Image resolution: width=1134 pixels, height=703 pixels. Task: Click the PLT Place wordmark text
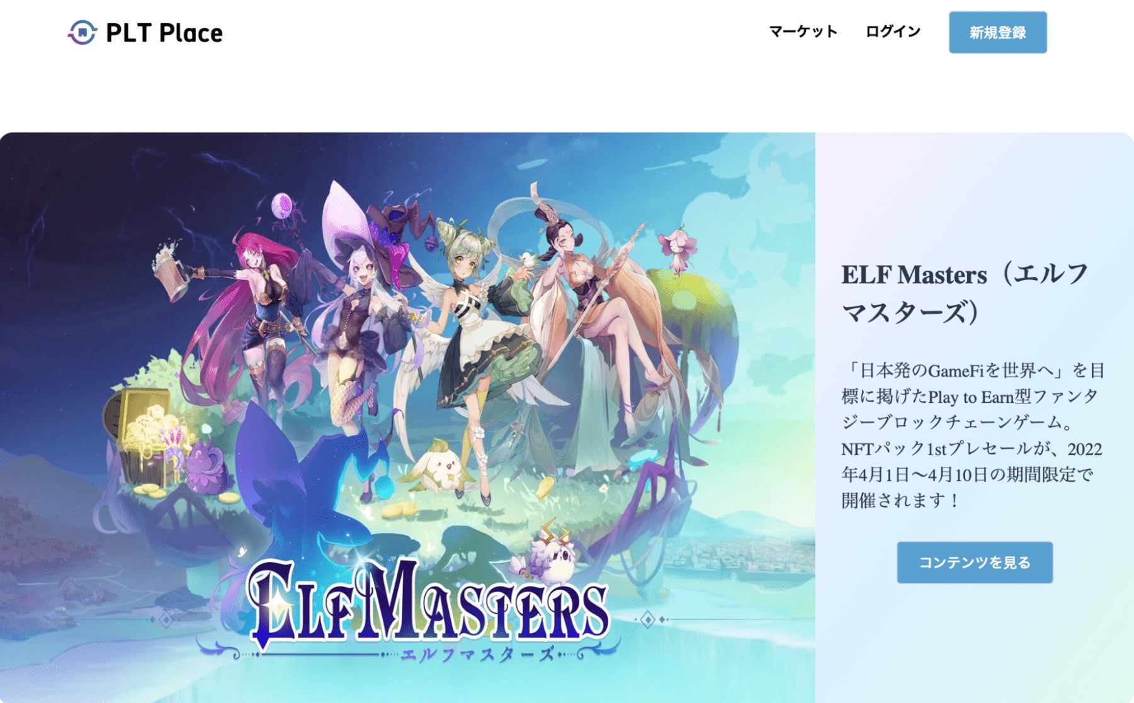coord(164,33)
